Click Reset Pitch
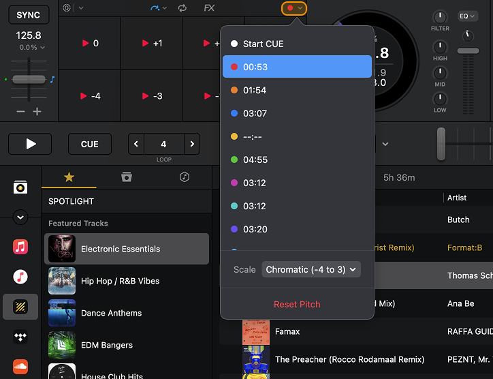The image size is (493, 379). click(x=297, y=305)
